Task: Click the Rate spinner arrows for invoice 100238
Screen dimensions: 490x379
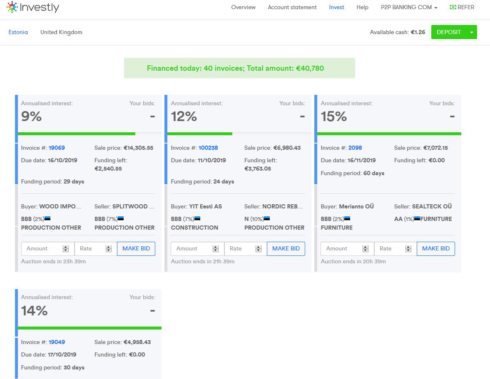Action: pyautogui.click(x=258, y=248)
